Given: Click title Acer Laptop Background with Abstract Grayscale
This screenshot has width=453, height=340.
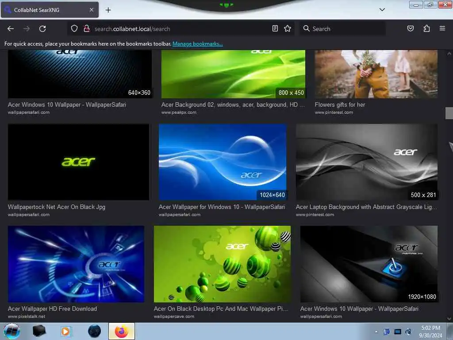Looking at the screenshot, I should (x=366, y=207).
